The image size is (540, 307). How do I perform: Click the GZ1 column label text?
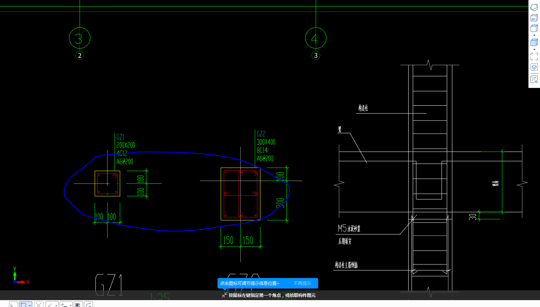(120, 137)
